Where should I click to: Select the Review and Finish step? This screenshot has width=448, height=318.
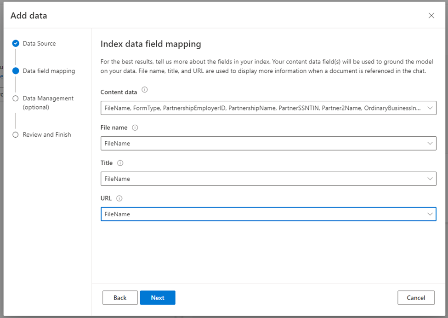pyautogui.click(x=47, y=134)
